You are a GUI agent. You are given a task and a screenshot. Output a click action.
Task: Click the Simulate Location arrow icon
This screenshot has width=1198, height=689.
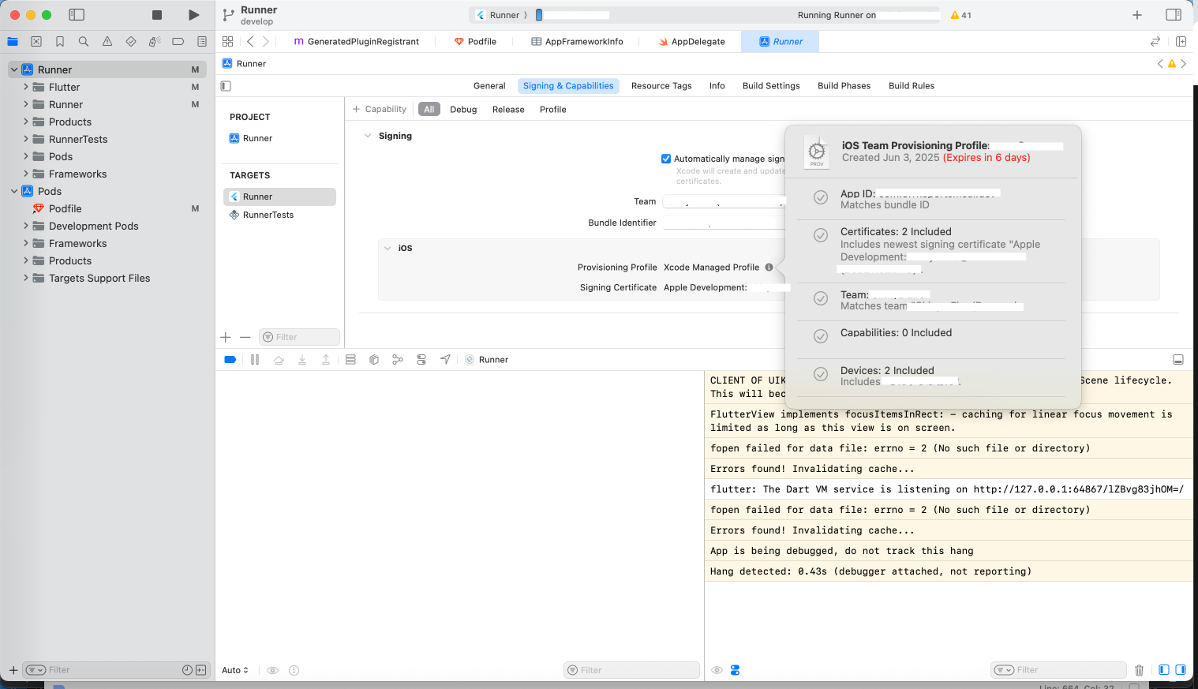(x=445, y=359)
